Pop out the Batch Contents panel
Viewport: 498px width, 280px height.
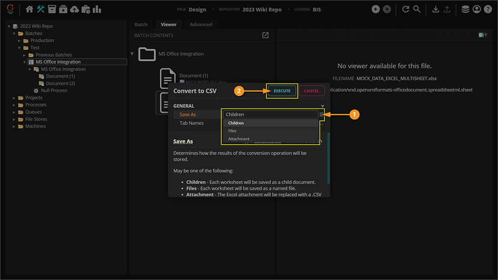pyautogui.click(x=265, y=35)
